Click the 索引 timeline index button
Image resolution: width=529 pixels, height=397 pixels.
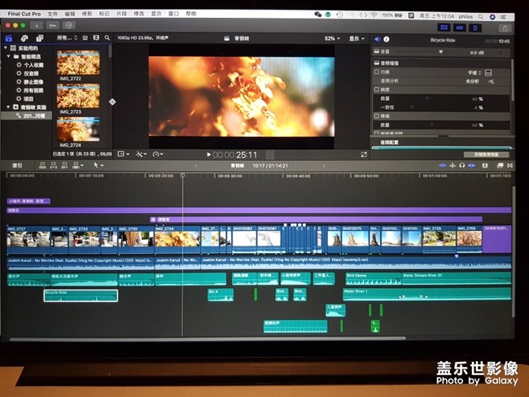(16, 164)
